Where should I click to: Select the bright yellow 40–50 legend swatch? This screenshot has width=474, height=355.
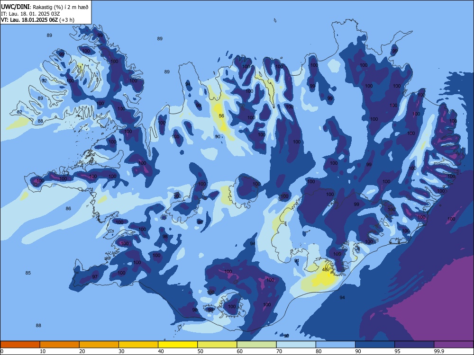coord(178,345)
